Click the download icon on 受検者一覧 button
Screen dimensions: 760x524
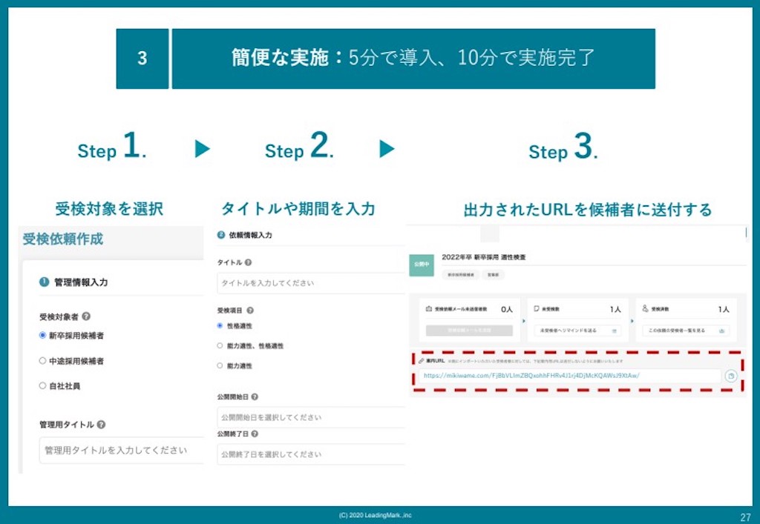pyautogui.click(x=721, y=330)
